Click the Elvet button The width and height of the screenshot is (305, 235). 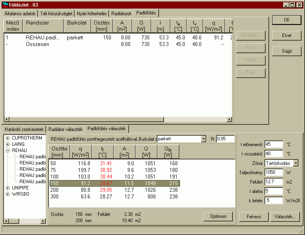[287, 35]
